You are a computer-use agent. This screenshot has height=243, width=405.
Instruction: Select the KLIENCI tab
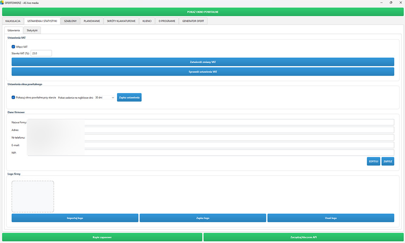[147, 21]
